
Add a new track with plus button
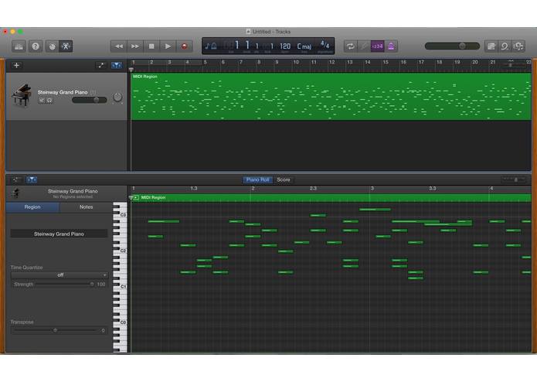pos(16,65)
